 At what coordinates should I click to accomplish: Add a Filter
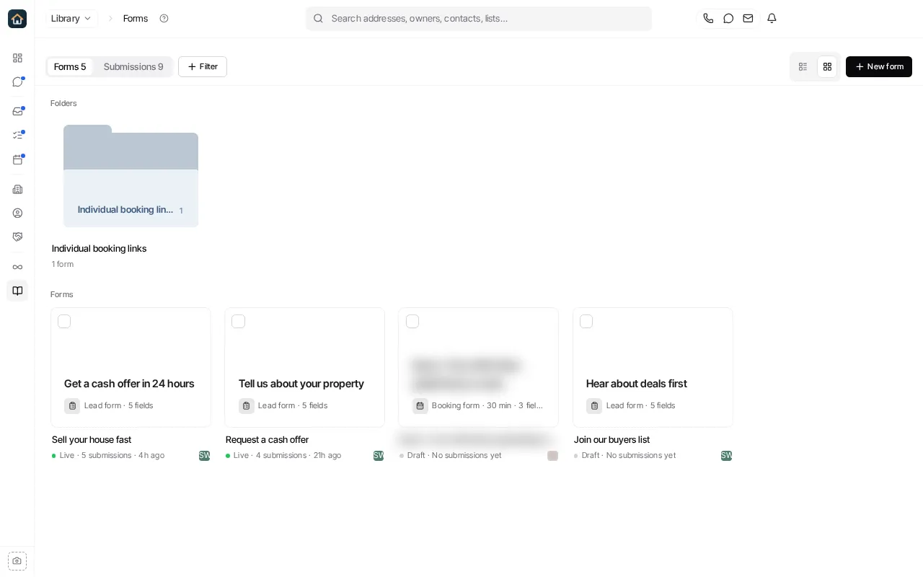pos(203,66)
